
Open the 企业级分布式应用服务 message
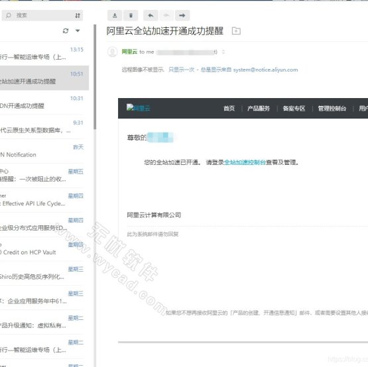pyautogui.click(x=44, y=225)
